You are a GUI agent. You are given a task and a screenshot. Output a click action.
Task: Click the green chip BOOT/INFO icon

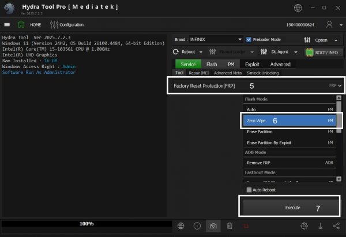(x=309, y=52)
